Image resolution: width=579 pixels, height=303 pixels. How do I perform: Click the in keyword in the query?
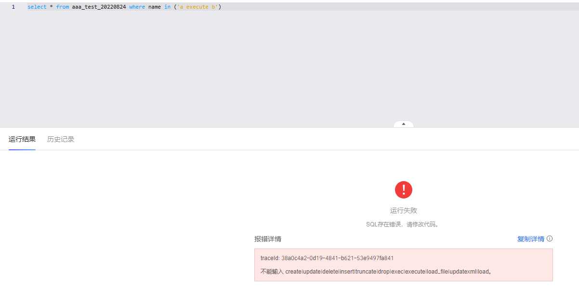pos(167,7)
